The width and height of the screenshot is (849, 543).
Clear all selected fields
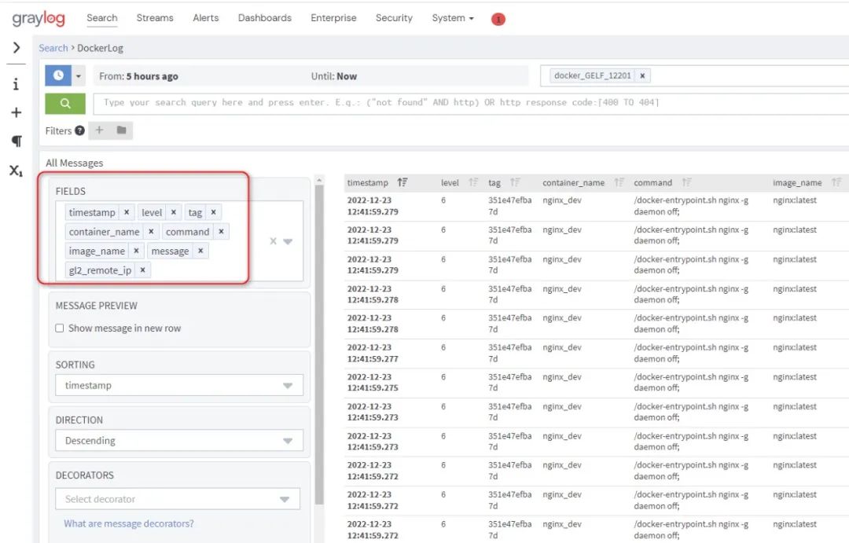coord(274,241)
